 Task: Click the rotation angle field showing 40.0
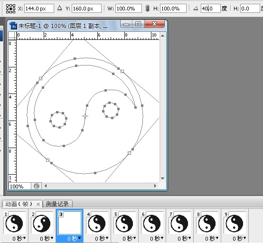(210, 9)
